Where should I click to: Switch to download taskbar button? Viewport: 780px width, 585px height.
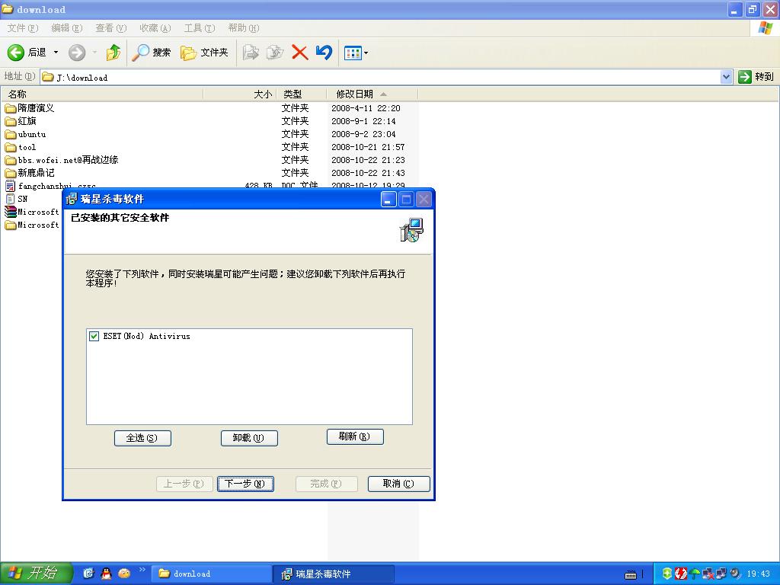[x=212, y=574]
